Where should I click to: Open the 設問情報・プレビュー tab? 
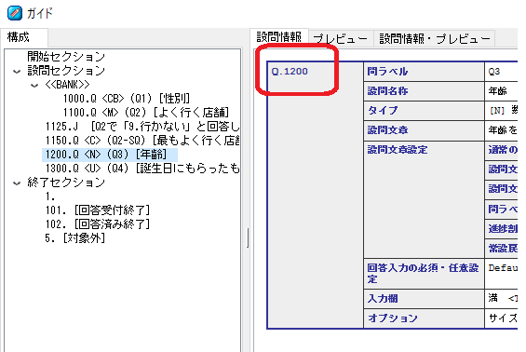coord(435,39)
